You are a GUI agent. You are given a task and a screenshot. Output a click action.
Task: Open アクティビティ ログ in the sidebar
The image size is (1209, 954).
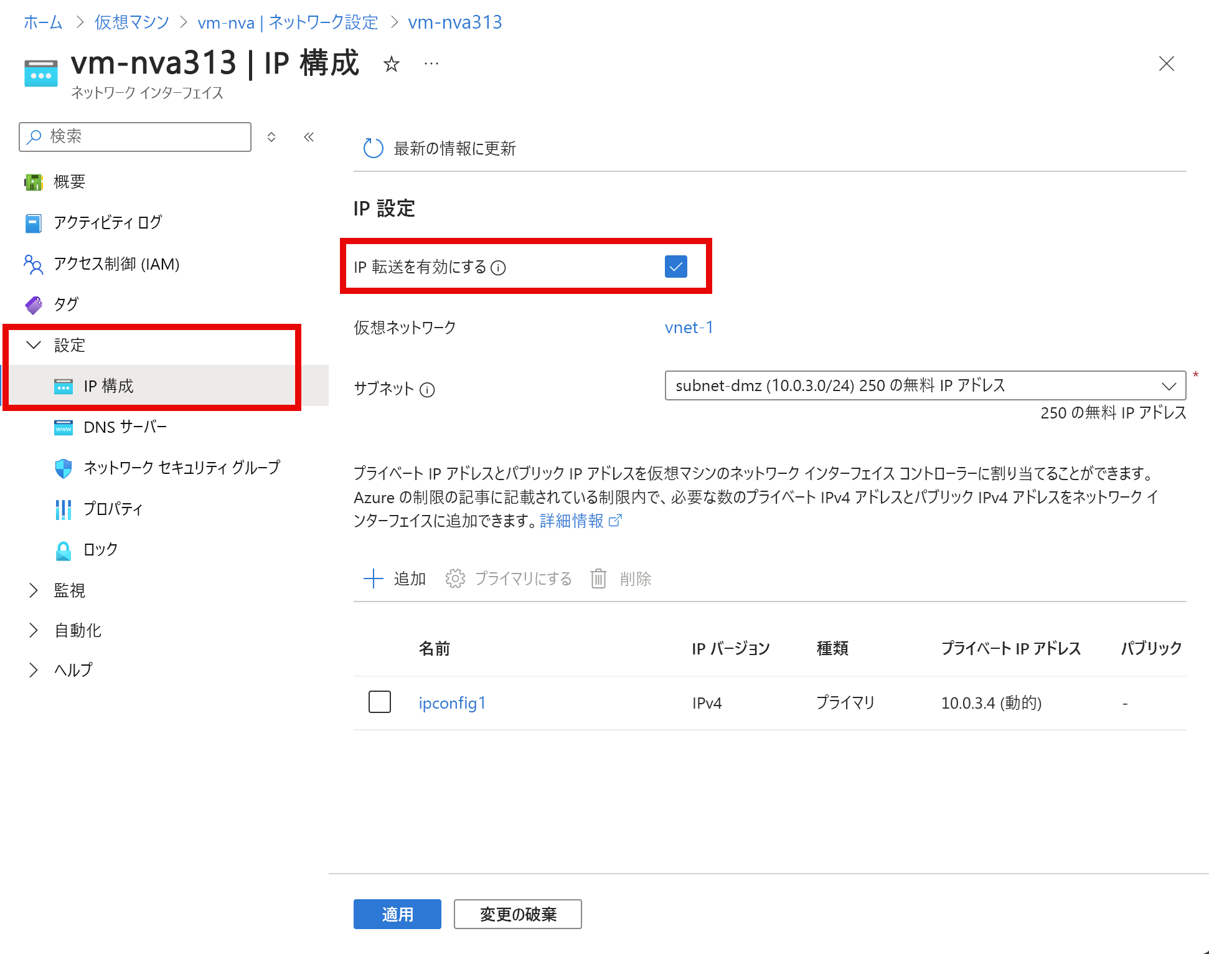(108, 223)
